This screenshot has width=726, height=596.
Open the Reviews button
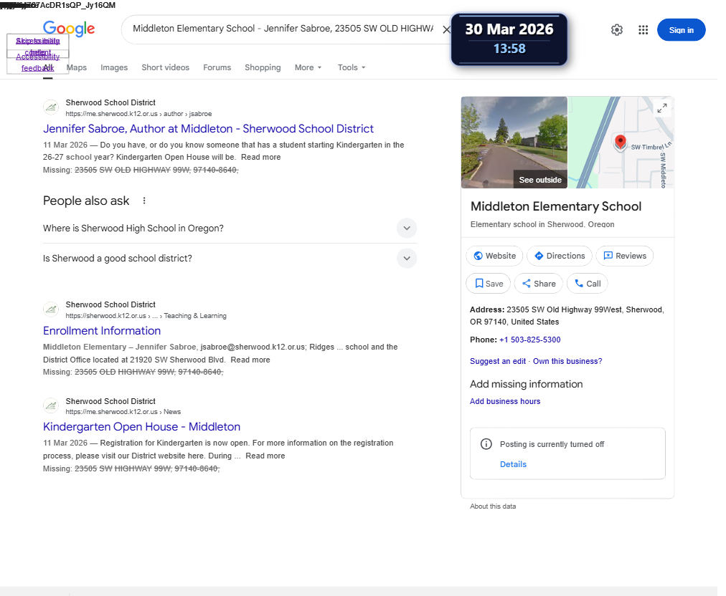click(x=625, y=256)
